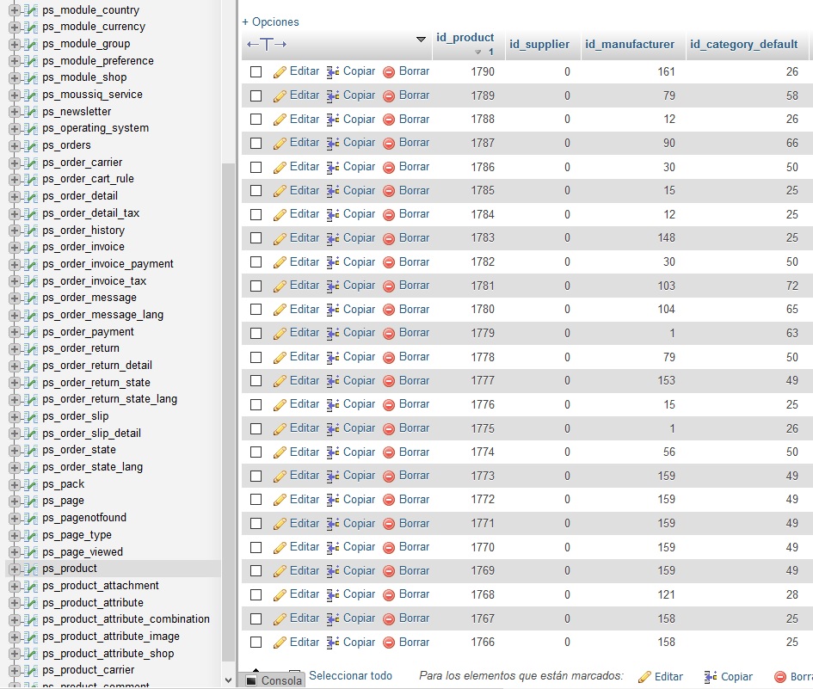Expand the ps_order_slip node
The width and height of the screenshot is (813, 689).
tap(15, 416)
